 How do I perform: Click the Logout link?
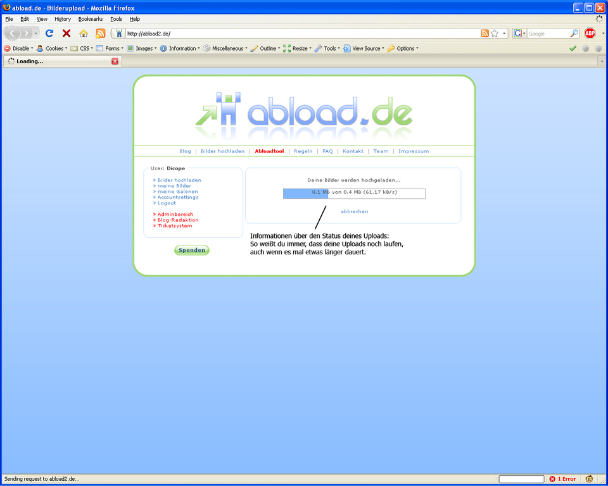point(167,203)
